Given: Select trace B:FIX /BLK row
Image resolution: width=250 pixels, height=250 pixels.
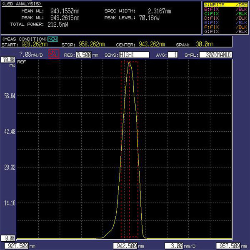Looking at the screenshot, I should click(225, 9).
